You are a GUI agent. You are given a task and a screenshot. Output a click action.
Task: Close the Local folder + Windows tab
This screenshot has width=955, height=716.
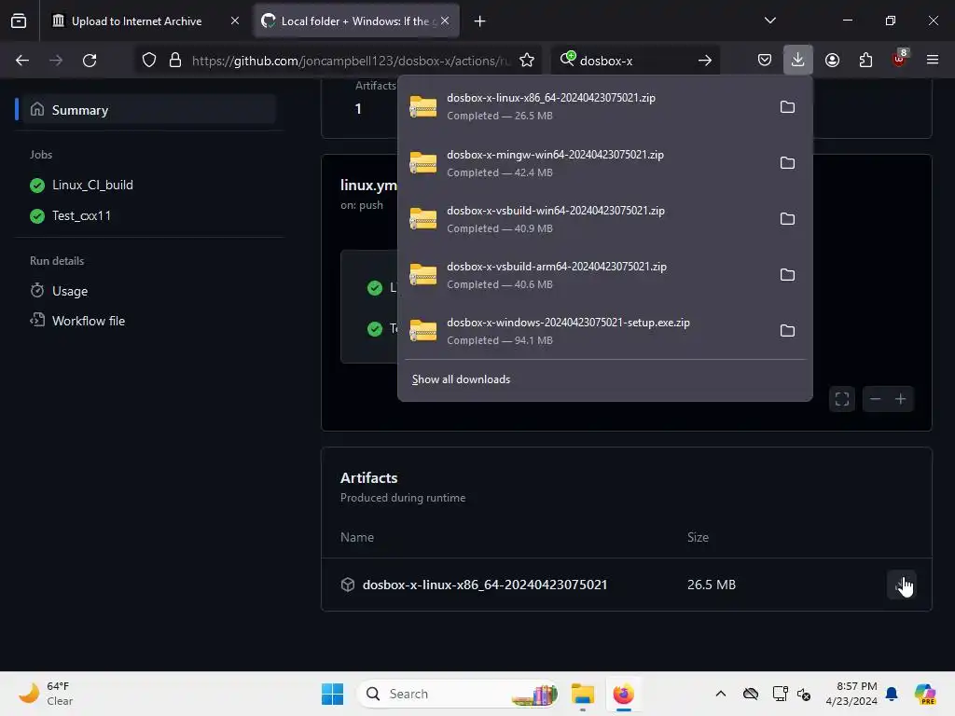click(x=445, y=21)
